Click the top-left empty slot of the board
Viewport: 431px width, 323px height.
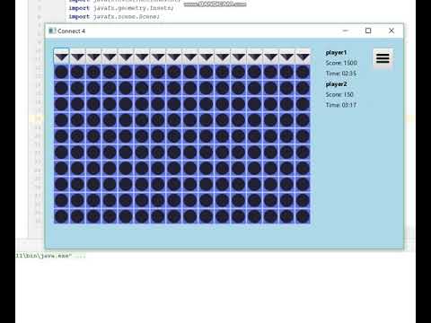click(62, 72)
